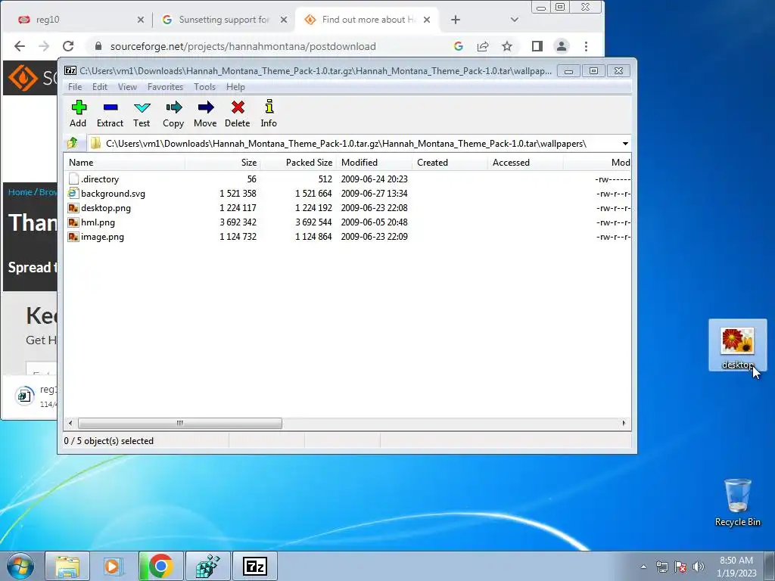Toggle the Chrome side panel

coord(537,46)
